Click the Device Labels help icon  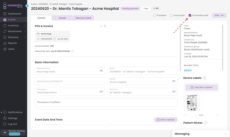point(204,78)
